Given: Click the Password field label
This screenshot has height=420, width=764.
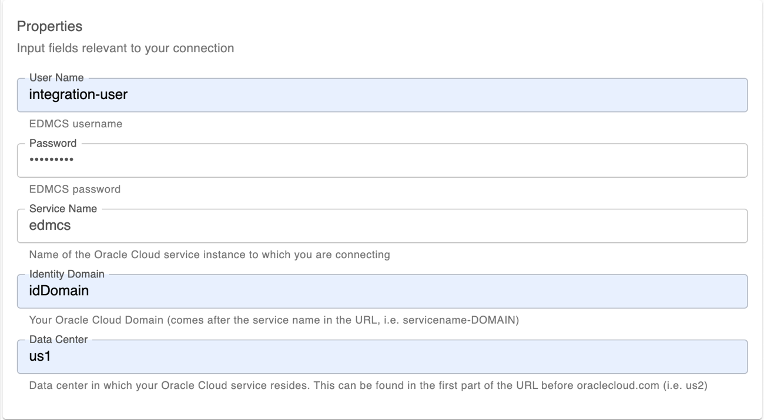Looking at the screenshot, I should click(x=53, y=143).
